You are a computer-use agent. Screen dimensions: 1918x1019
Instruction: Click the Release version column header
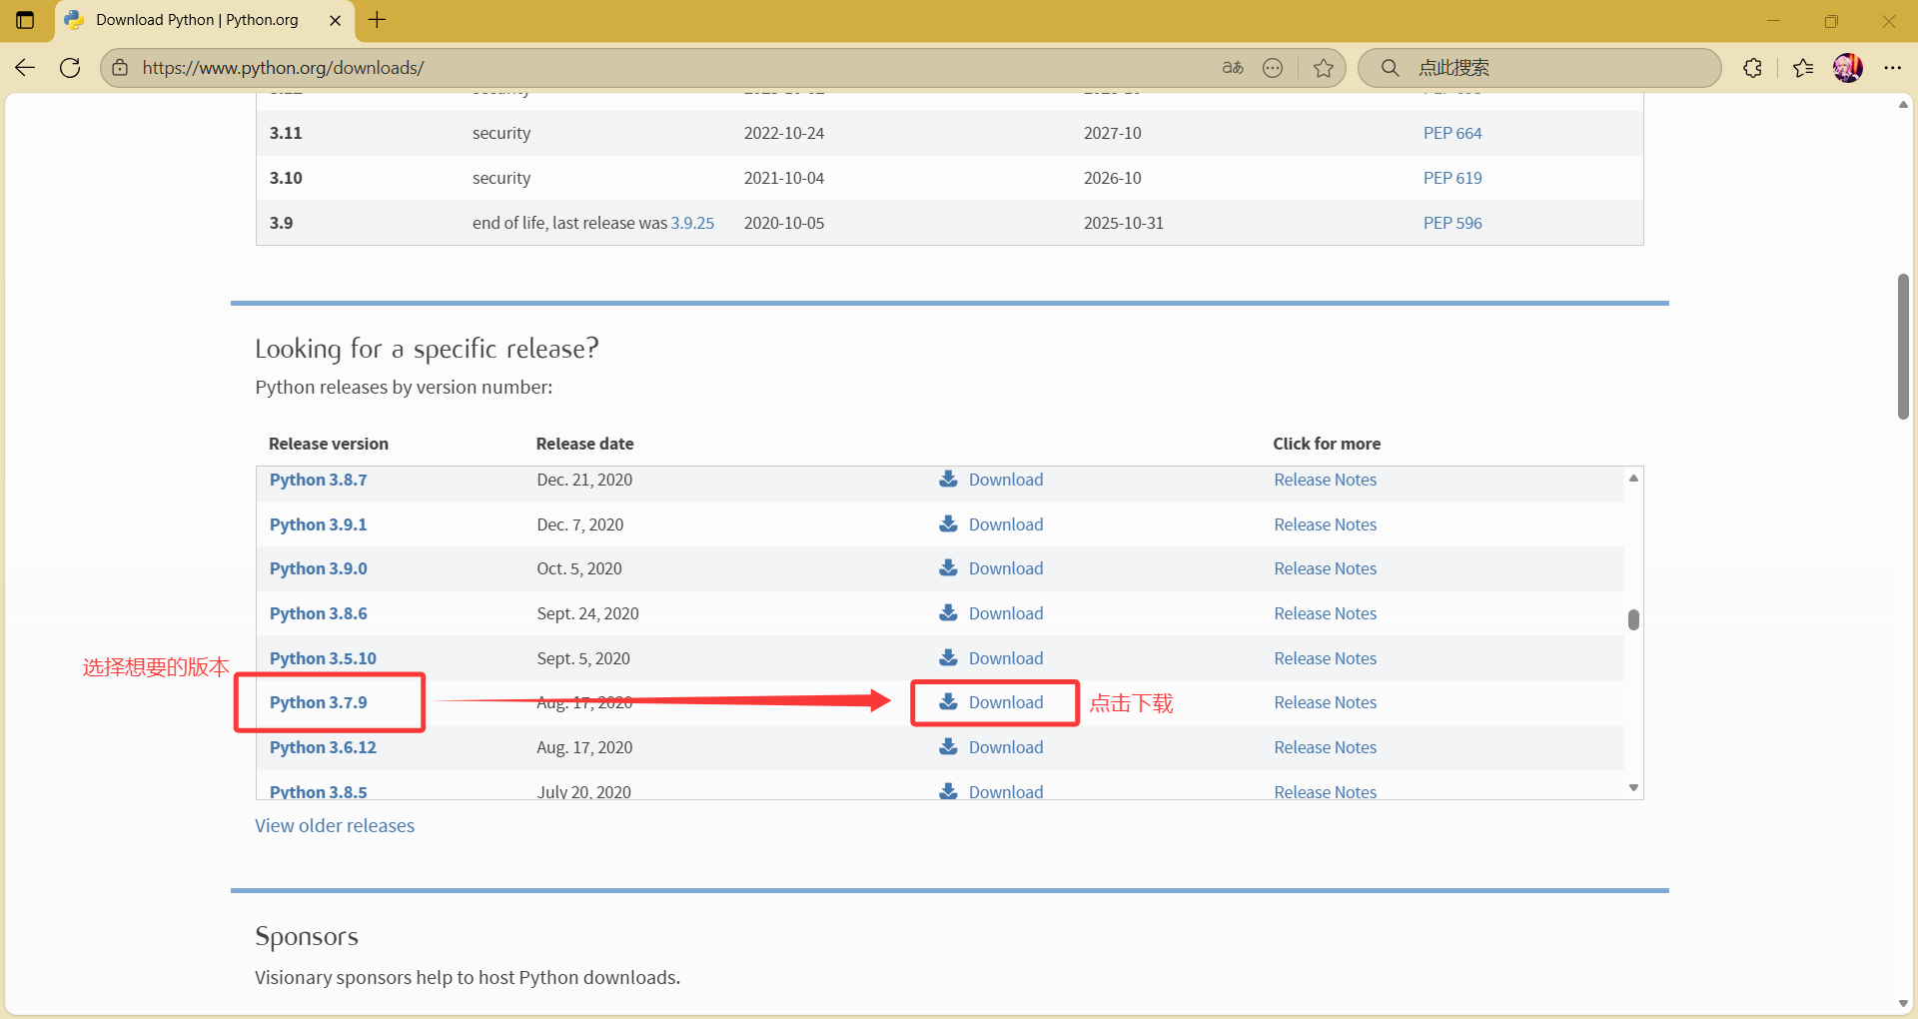coord(329,444)
